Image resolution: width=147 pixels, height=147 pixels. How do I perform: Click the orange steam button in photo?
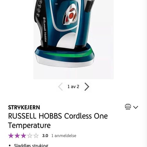coord(71,15)
